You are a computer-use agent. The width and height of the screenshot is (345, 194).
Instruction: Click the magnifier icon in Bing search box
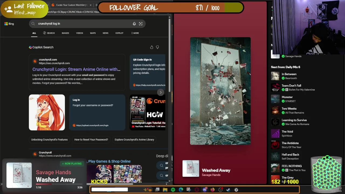tap(33, 24)
